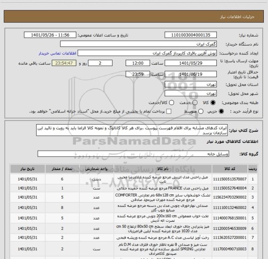
Task: Select the جزیی purchase type radio
Action: tap(221, 112)
